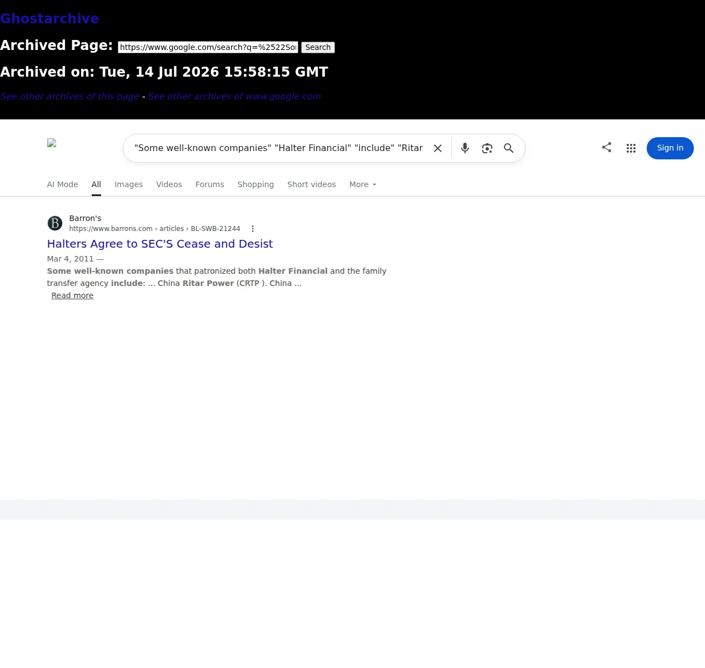The image size is (705, 668).
Task: See other archives of www.google.com
Action: [234, 96]
